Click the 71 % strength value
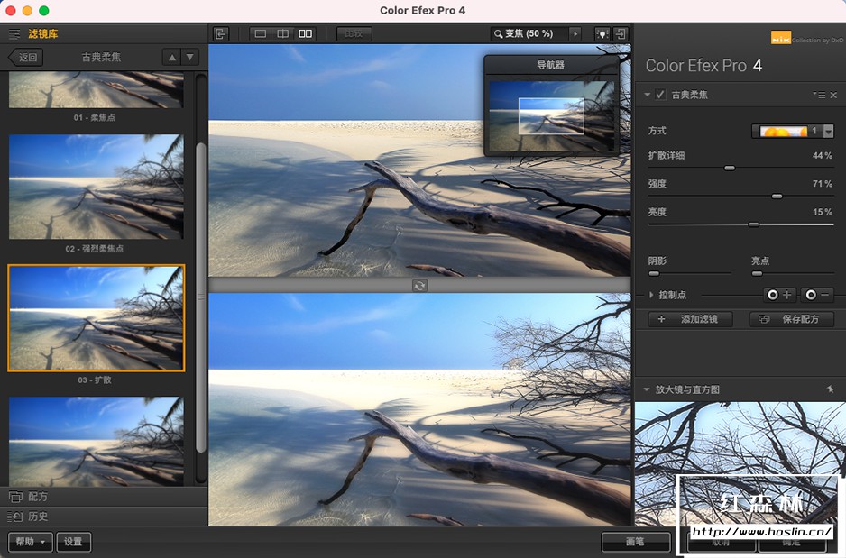The width and height of the screenshot is (846, 558). coord(823,184)
